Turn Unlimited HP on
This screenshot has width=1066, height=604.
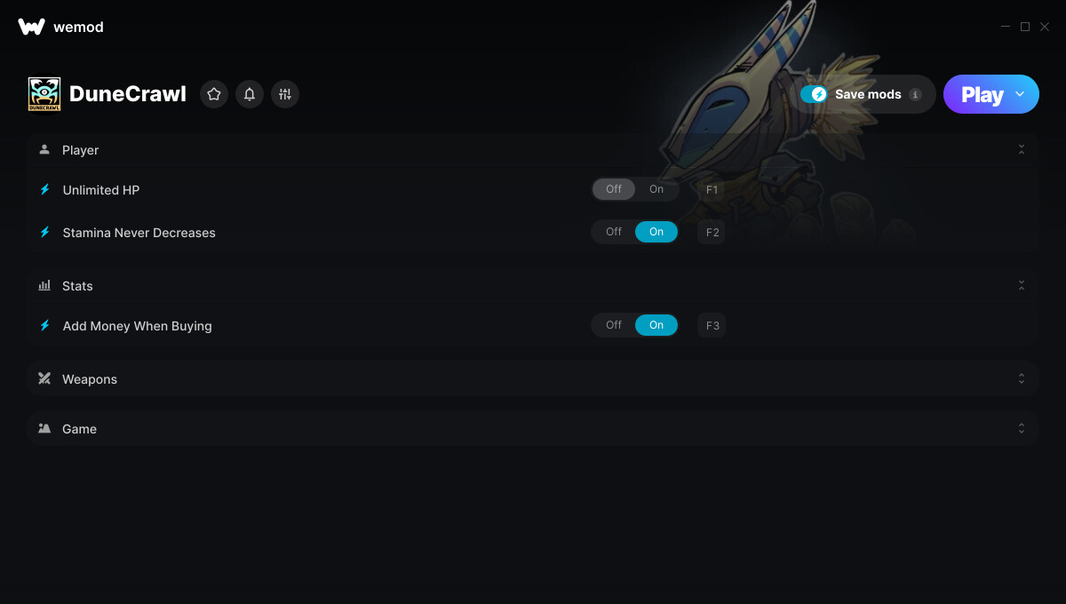(656, 189)
